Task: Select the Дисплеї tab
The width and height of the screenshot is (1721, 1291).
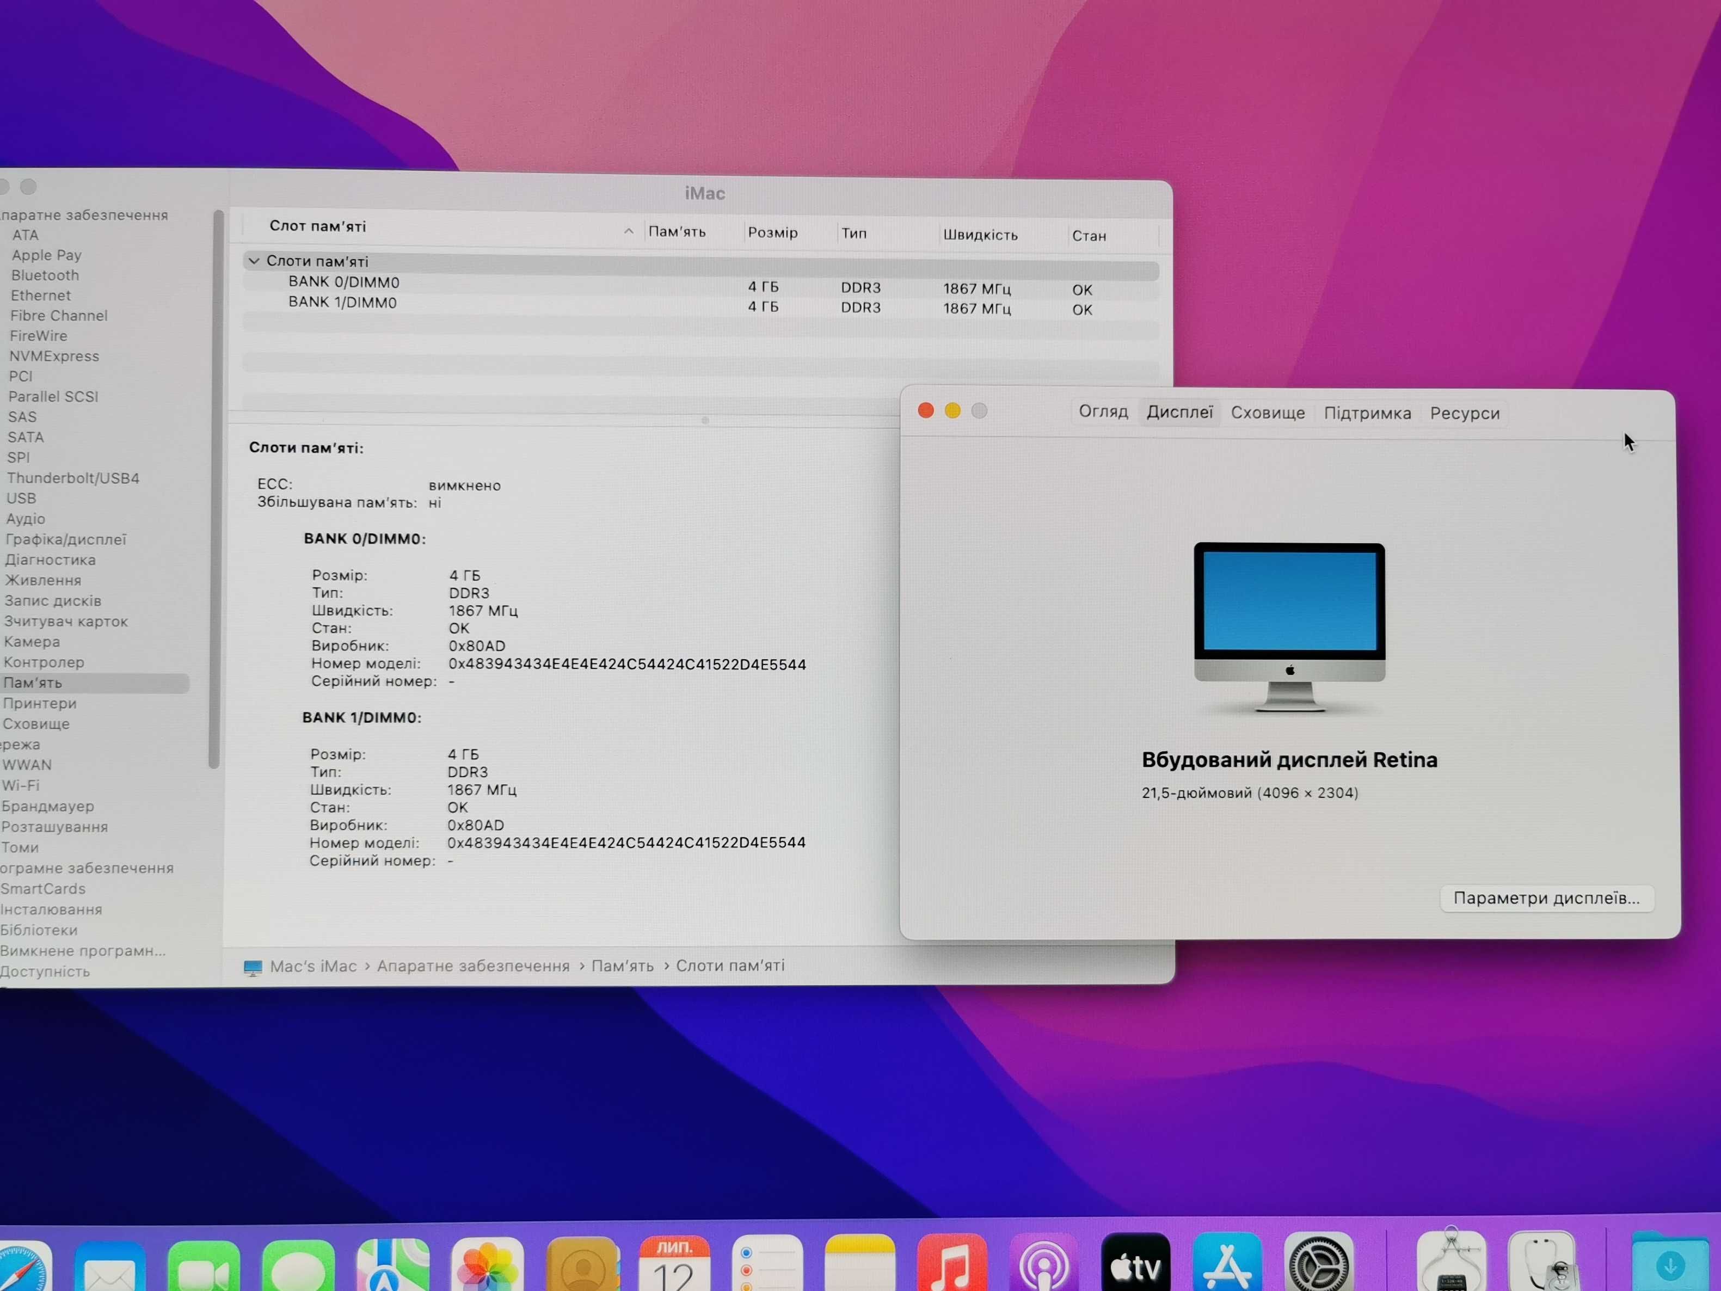Action: click(1179, 413)
